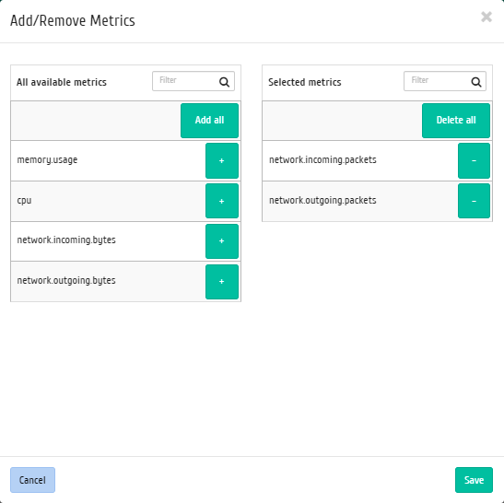Click the All available metrics heading
Screen dimensions: 504x503
(x=62, y=82)
